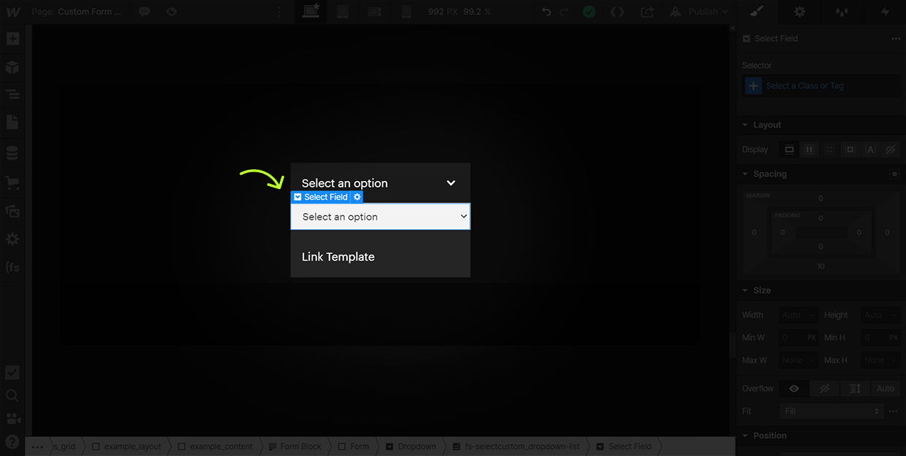This screenshot has height=456, width=906.
Task: Open the white Select an option dropdown
Action: coord(380,217)
